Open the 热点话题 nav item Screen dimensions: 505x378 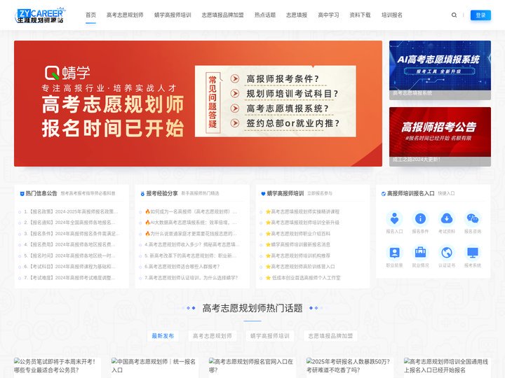pyautogui.click(x=265, y=15)
